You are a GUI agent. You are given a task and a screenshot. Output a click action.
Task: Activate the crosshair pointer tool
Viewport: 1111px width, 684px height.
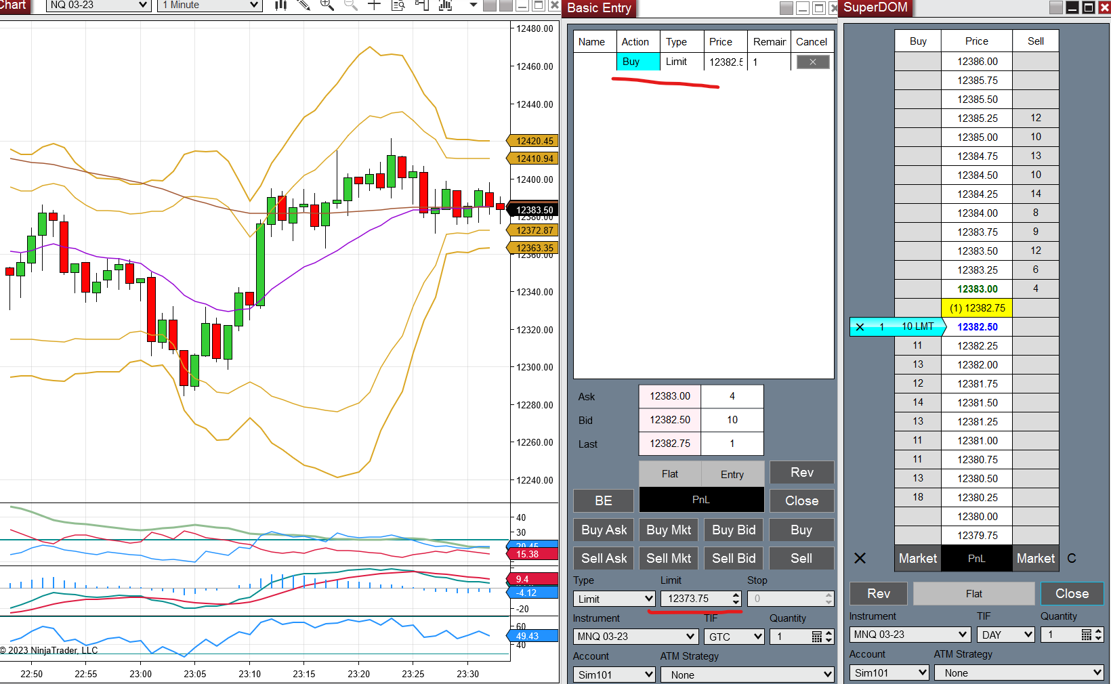coord(374,5)
